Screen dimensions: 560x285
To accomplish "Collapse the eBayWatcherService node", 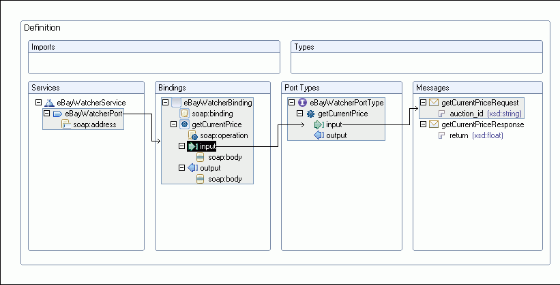I will tap(39, 103).
